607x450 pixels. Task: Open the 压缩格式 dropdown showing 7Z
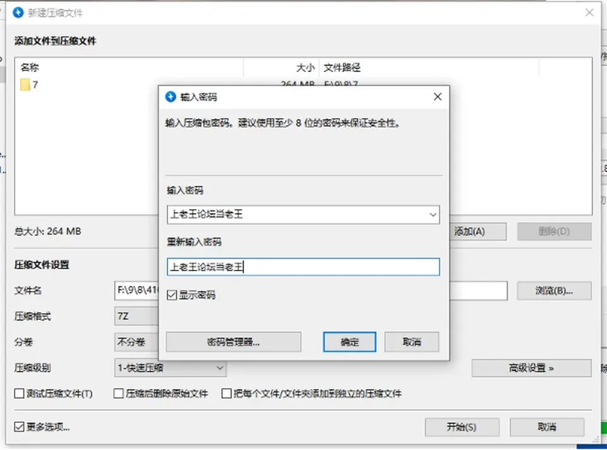137,317
